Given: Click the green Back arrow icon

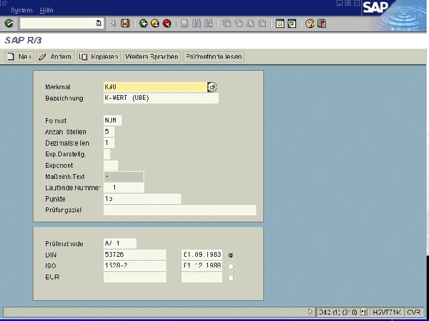Looking at the screenshot, I should [x=144, y=23].
